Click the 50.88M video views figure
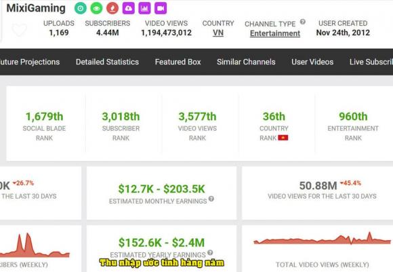 click(318, 186)
